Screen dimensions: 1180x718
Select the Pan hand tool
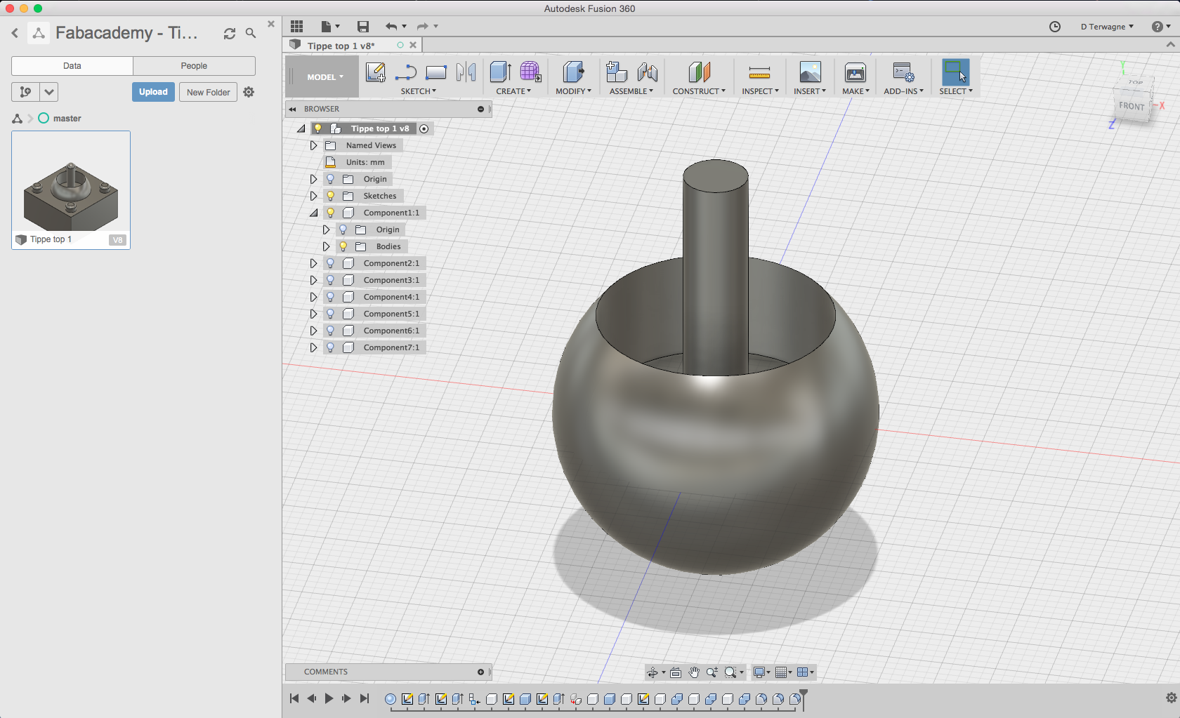[694, 672]
